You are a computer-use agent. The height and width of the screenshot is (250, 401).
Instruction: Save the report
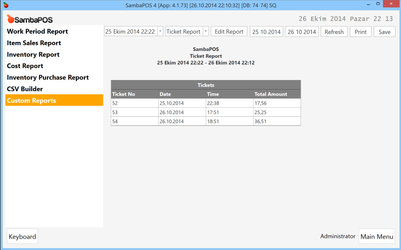tap(384, 31)
